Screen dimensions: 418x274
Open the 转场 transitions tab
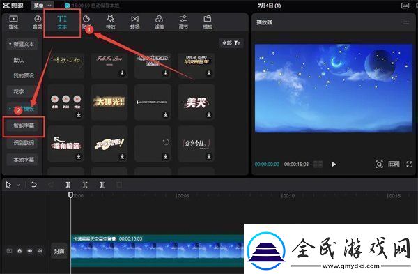pos(134,22)
